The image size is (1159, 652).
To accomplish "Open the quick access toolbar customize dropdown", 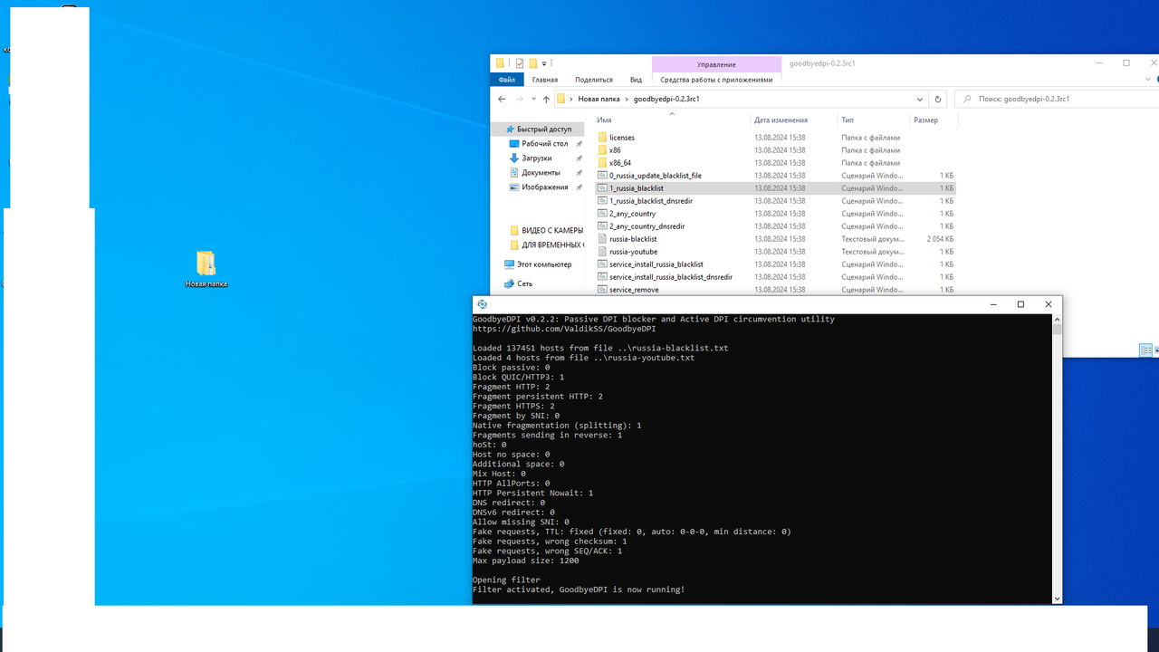I will [x=544, y=63].
